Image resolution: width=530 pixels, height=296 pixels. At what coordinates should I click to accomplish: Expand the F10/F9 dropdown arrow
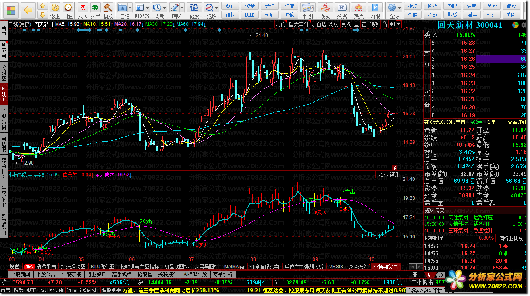point(148,8)
